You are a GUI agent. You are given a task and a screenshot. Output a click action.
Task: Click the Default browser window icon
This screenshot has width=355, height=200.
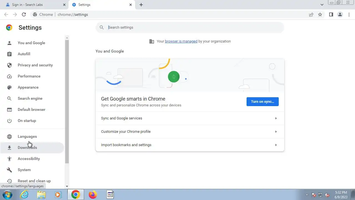(9, 109)
